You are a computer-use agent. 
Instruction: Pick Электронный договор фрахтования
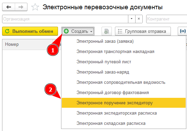124,92
